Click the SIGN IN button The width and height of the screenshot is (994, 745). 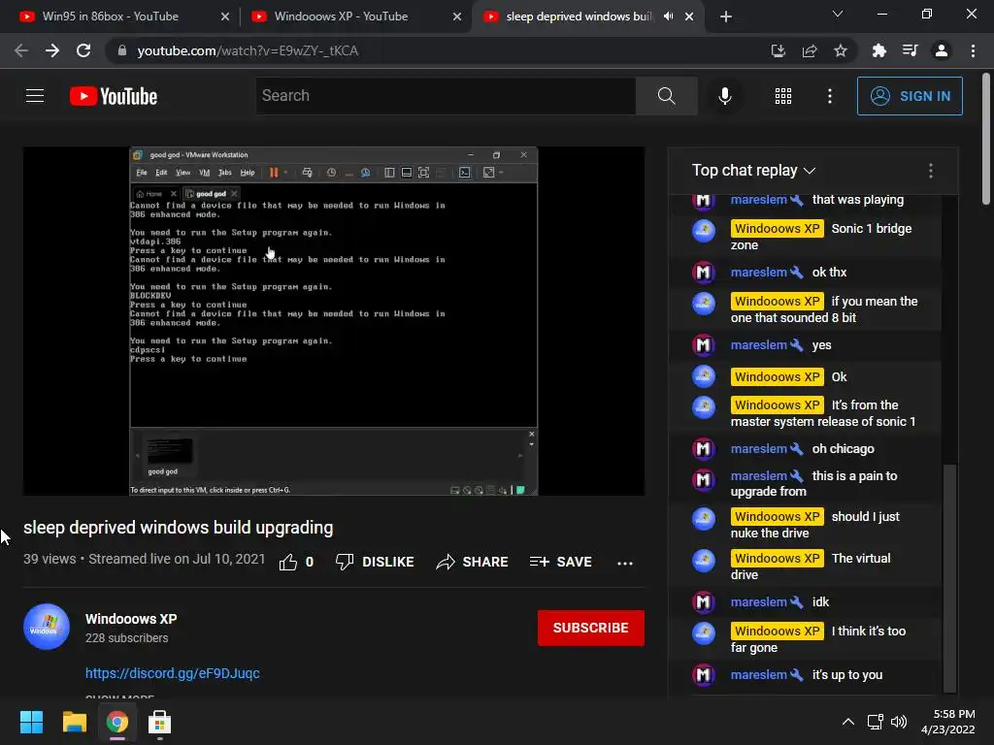tap(910, 96)
